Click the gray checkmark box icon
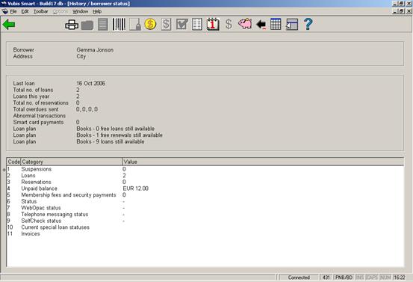The height and width of the screenshot is (282, 413). pyautogui.click(x=182, y=25)
